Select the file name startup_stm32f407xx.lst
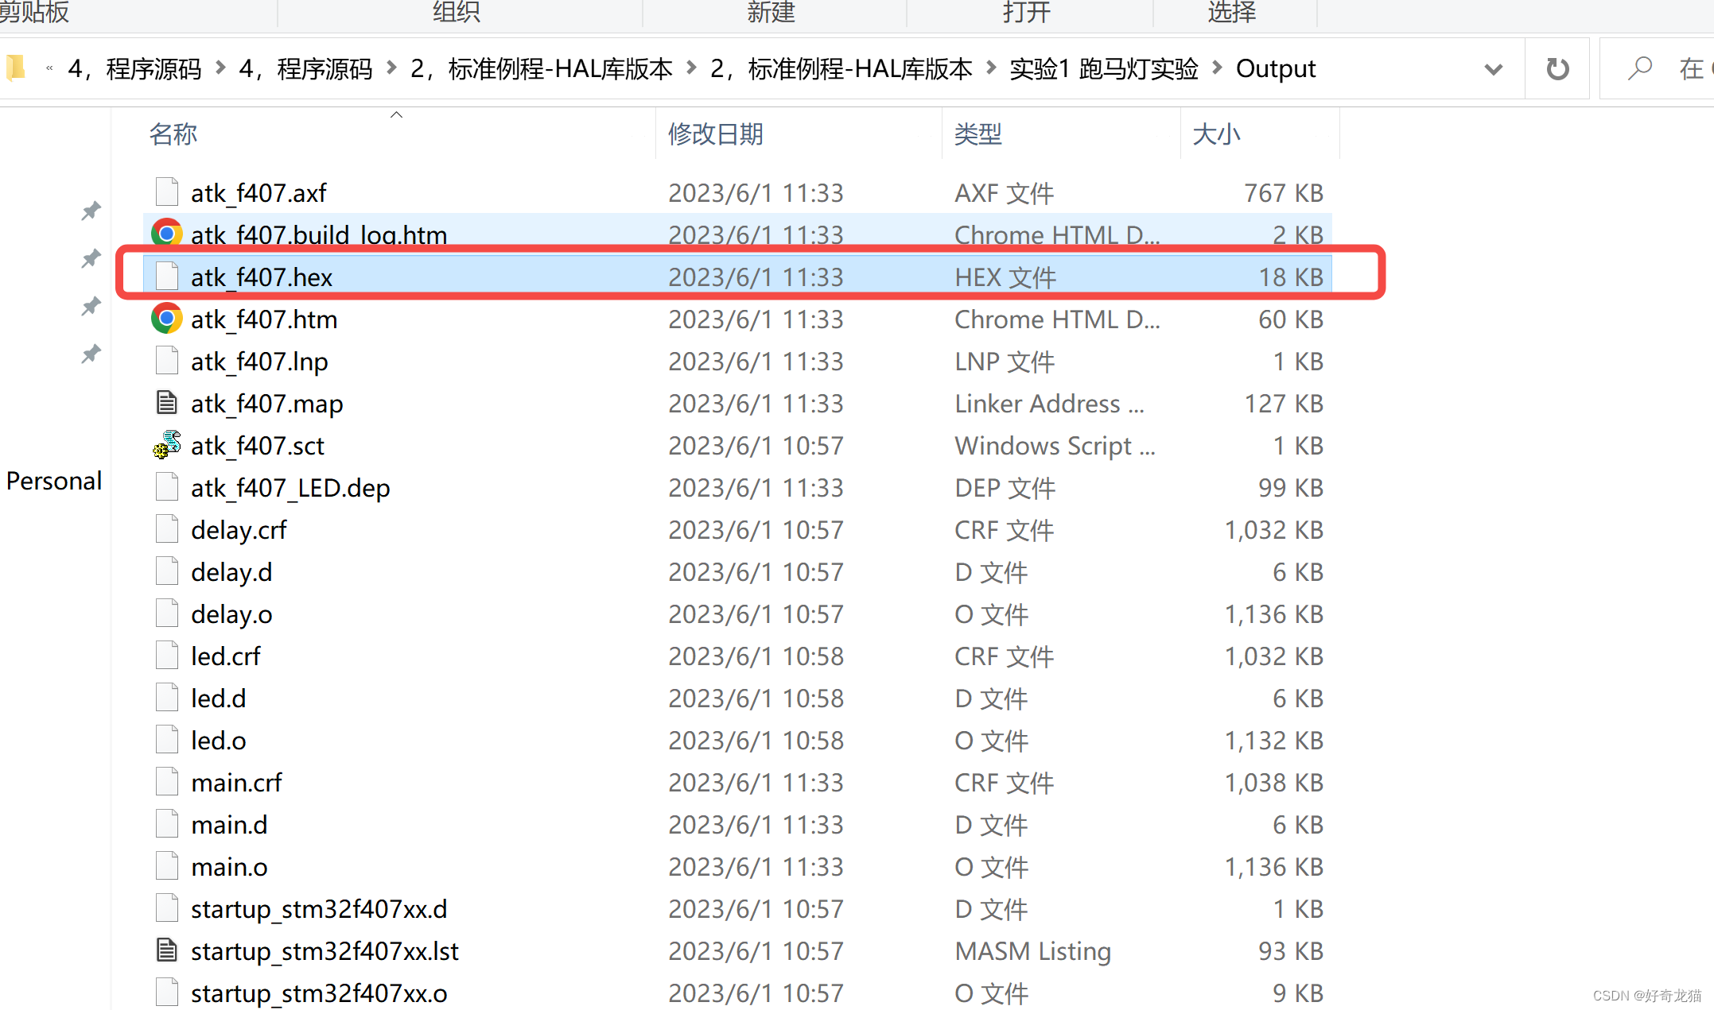Viewport: 1714px width, 1010px height. click(x=325, y=951)
